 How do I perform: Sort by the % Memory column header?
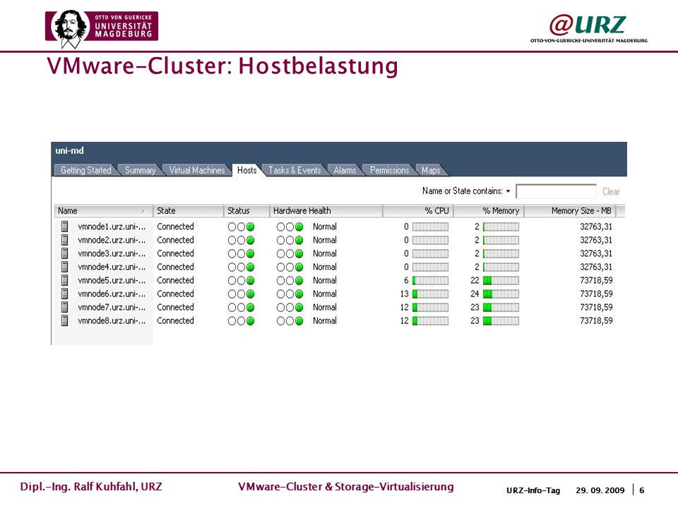click(489, 211)
